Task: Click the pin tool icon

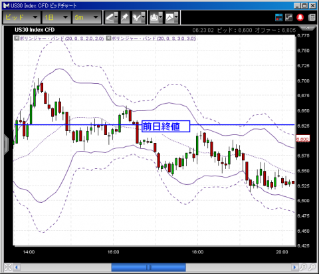Action: [125, 17]
